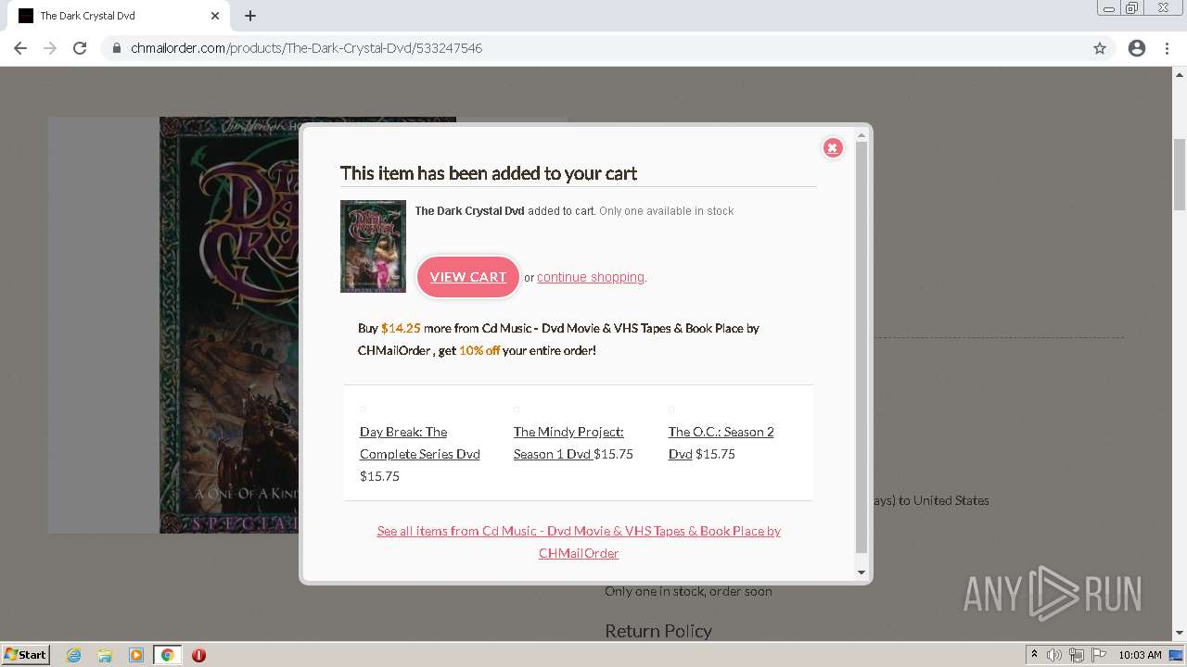View site information via the lock icon
The height and width of the screenshot is (667, 1187).
[117, 48]
